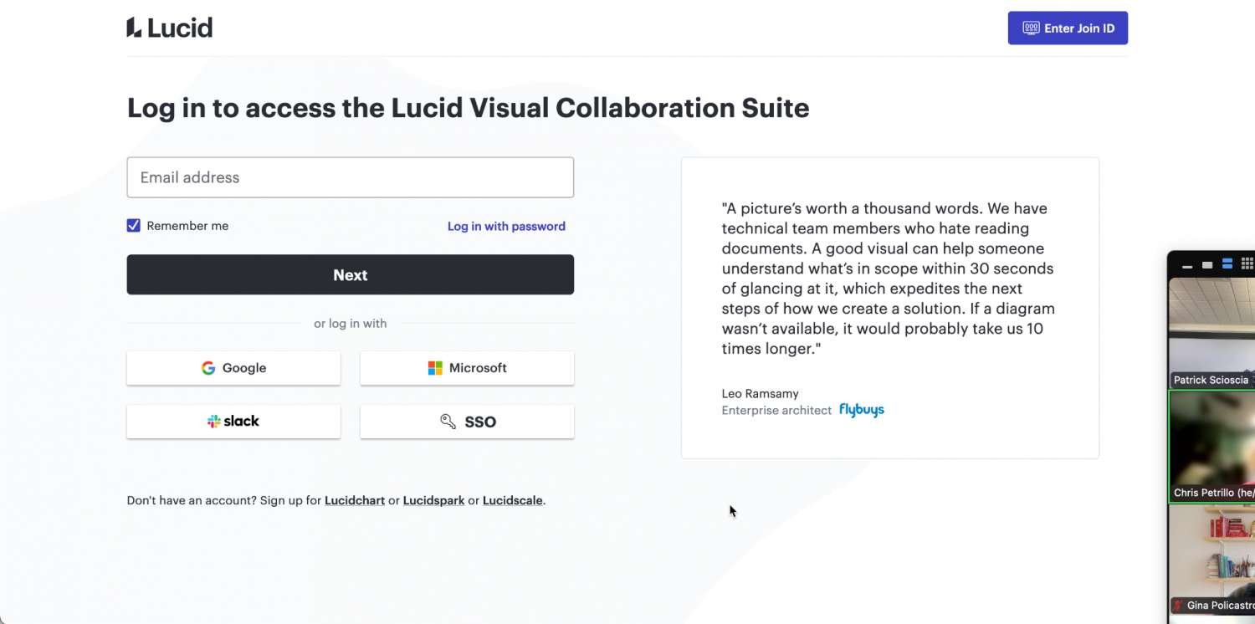Click the flybuys logo in the testimonial
The height and width of the screenshot is (624, 1255).
tap(862, 410)
